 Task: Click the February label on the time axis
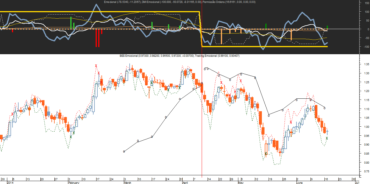pyautogui.click(x=74, y=183)
